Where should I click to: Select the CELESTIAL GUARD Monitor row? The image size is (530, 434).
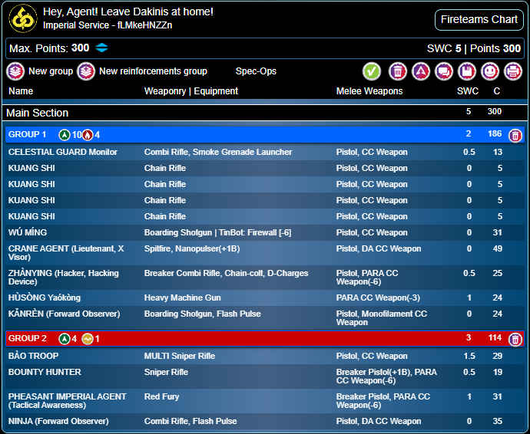tap(265, 152)
